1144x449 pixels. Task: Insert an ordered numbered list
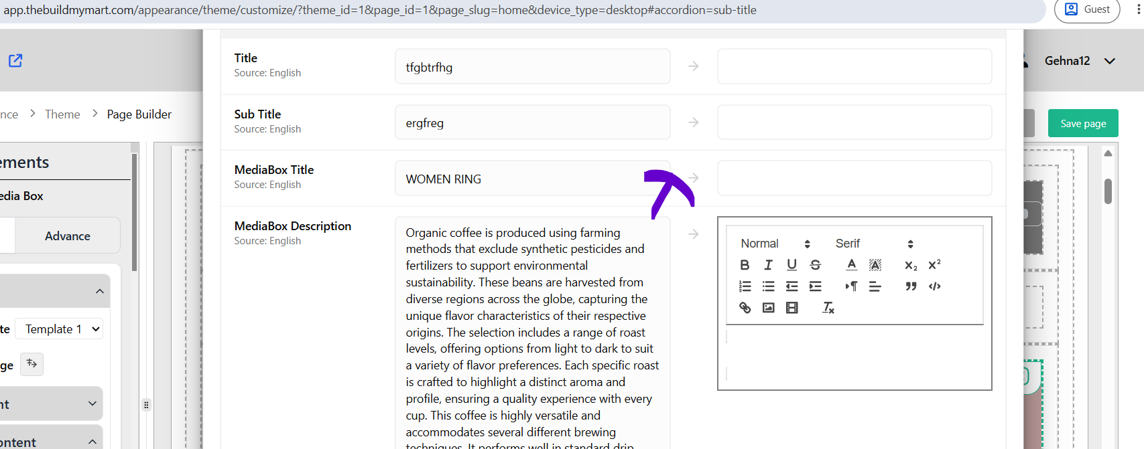(745, 286)
